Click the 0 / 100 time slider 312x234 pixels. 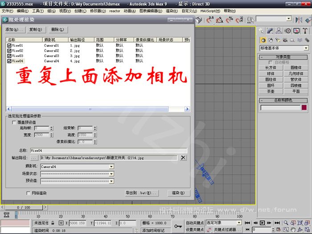(24, 207)
